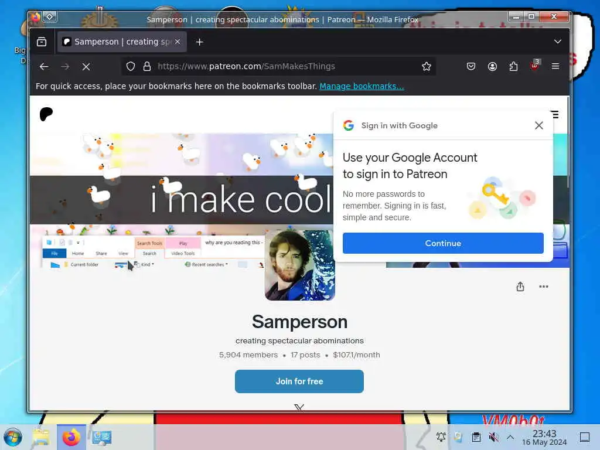Open the Save to Pocket icon
Screen dimensions: 600x450
click(471, 67)
